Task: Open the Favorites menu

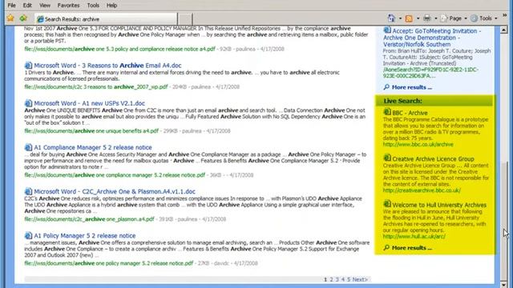Action: (68, 6)
